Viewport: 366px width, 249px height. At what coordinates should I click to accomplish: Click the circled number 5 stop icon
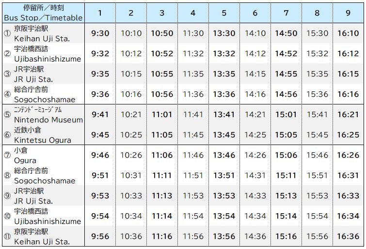tap(7, 115)
